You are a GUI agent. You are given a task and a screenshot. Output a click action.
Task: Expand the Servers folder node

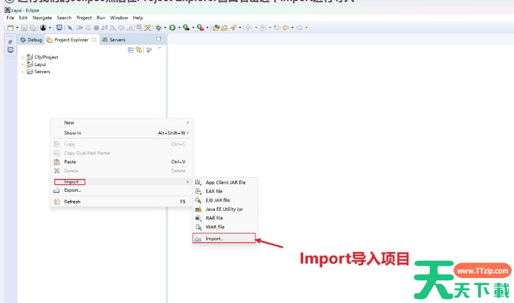click(22, 72)
